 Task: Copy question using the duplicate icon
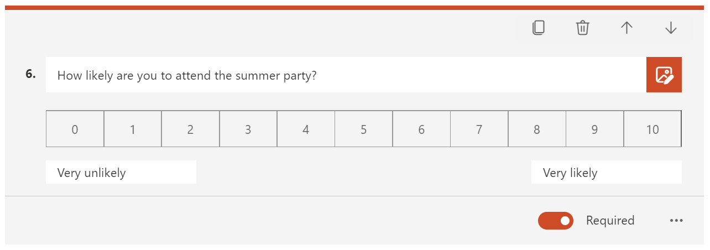point(538,28)
